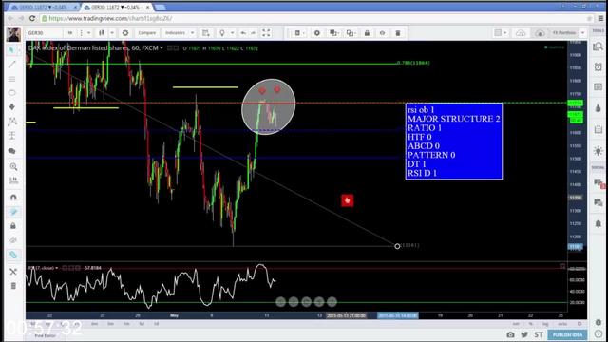Select the cursor tool in left toolbar
This screenshot has width=608, height=342.
(12, 49)
